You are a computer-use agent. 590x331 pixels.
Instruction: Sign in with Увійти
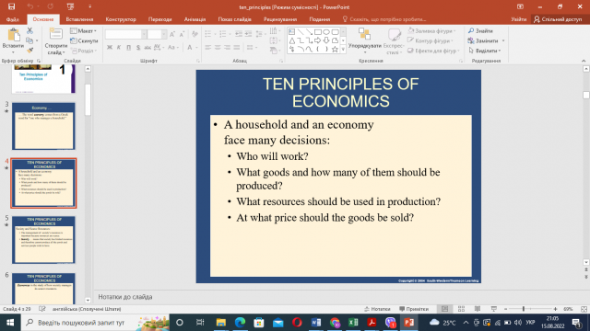(x=518, y=19)
